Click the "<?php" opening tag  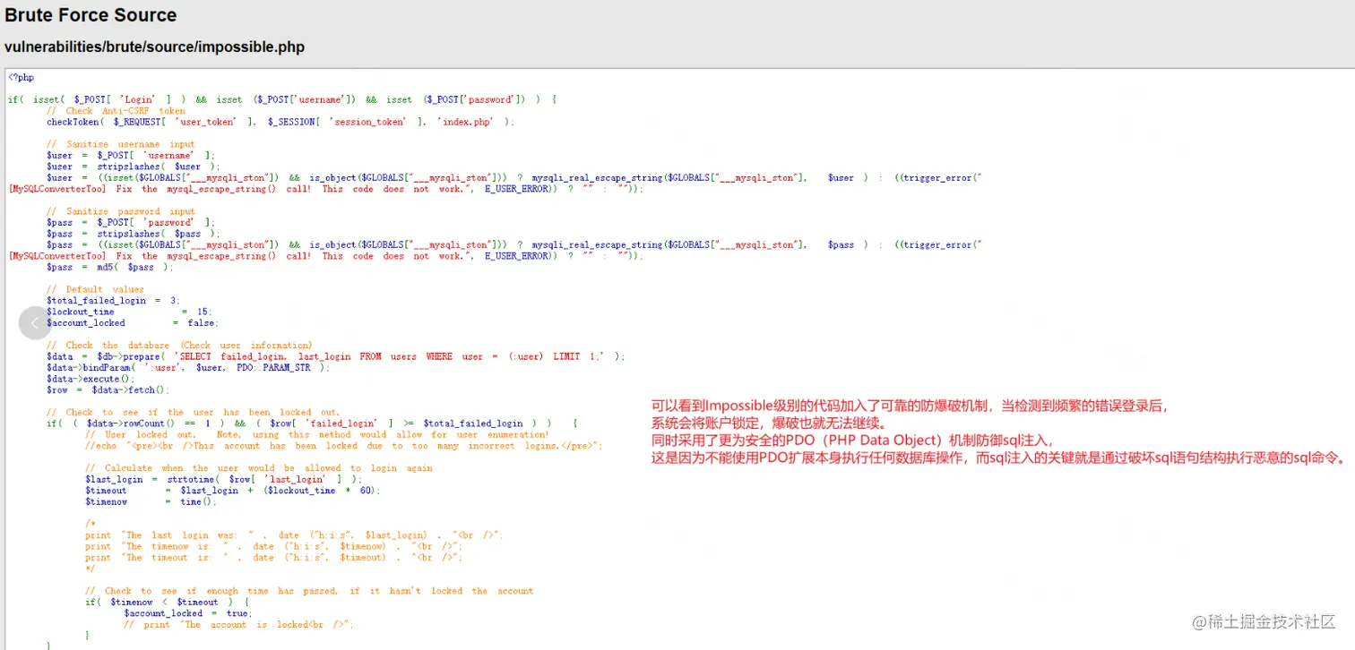click(x=21, y=77)
